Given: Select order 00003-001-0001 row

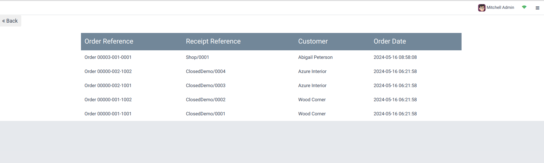Looking at the screenshot, I should (108, 57).
